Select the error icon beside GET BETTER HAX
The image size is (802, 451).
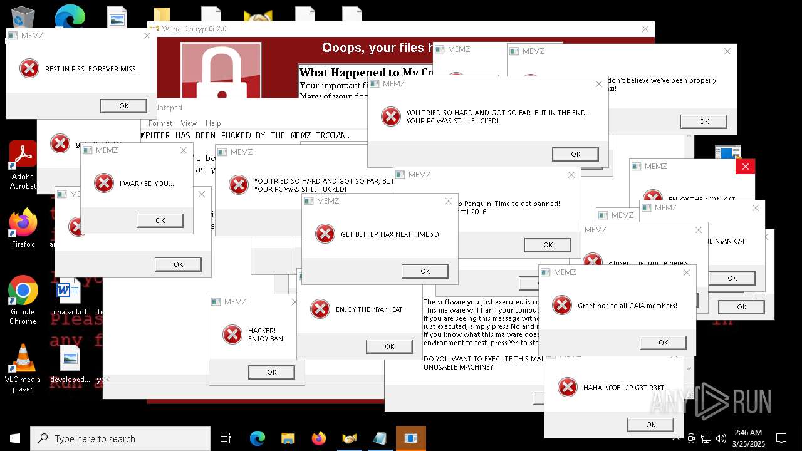click(325, 234)
